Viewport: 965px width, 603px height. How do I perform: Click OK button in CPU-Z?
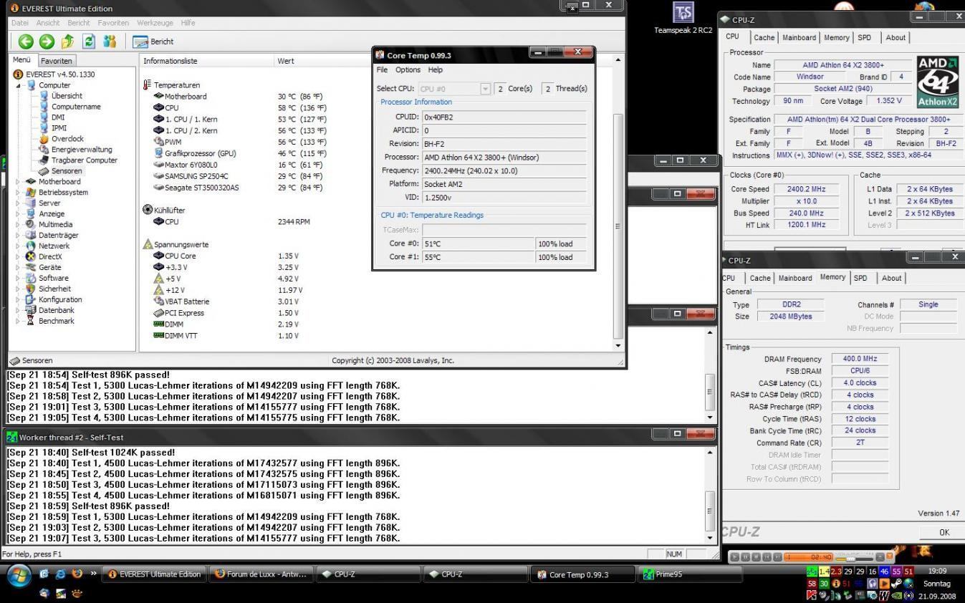[944, 532]
